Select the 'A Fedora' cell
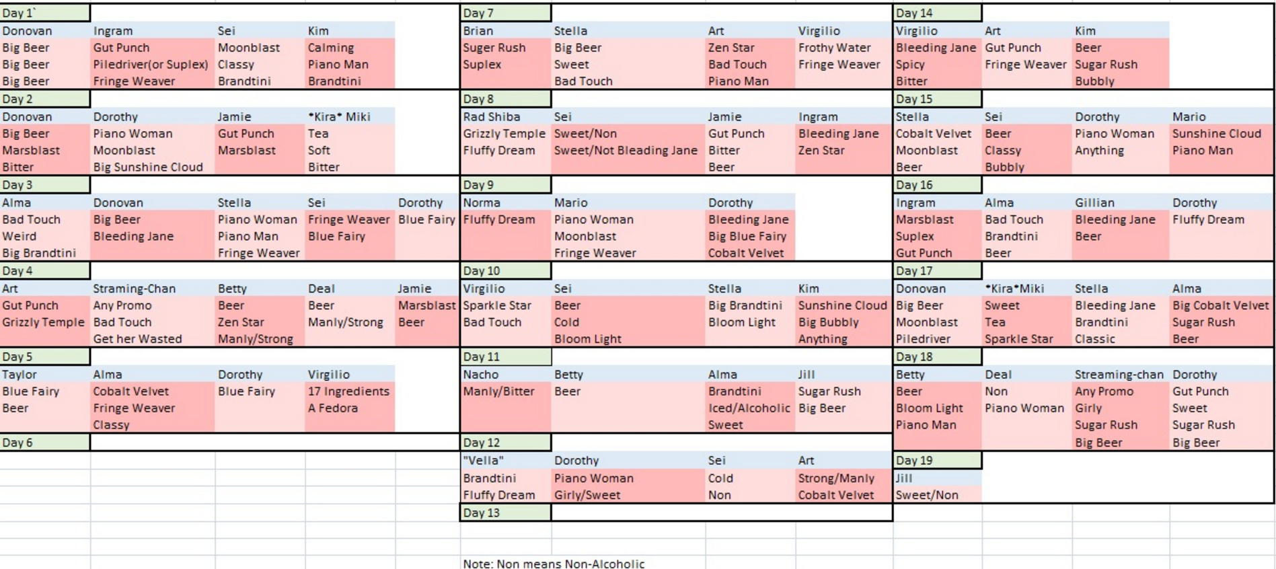1276x569 pixels. pyautogui.click(x=350, y=408)
